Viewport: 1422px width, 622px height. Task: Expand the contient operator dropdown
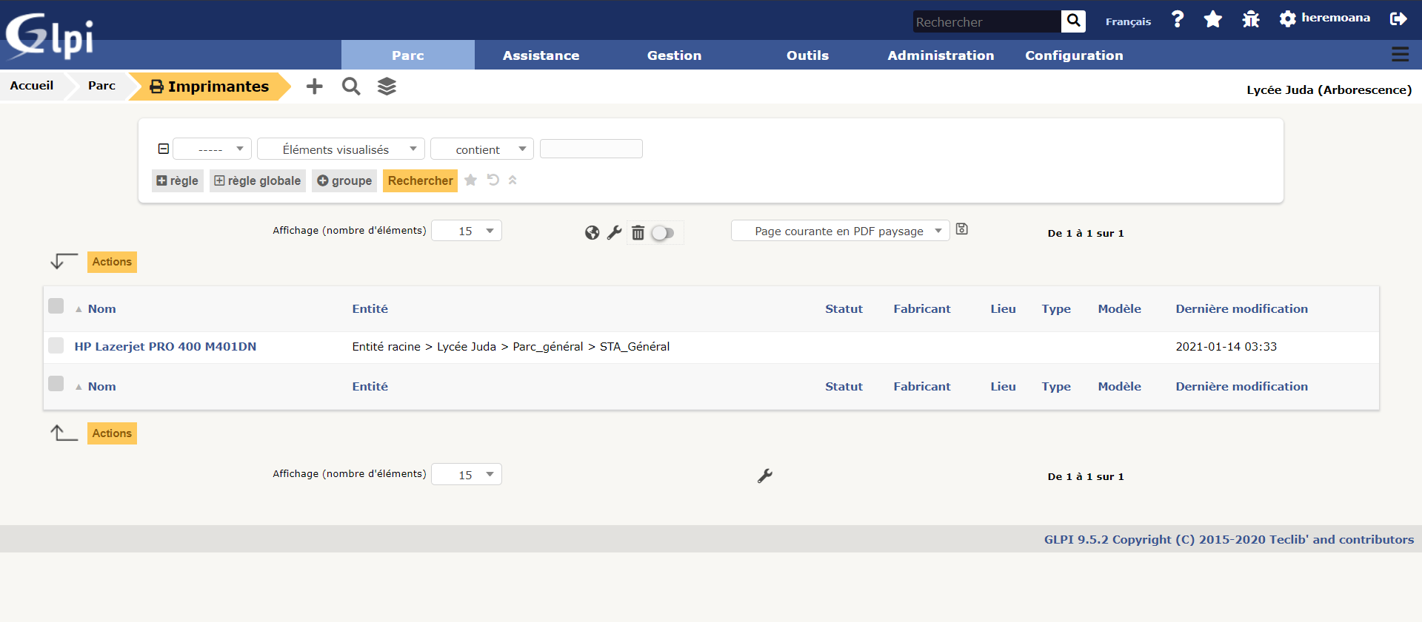click(x=481, y=149)
